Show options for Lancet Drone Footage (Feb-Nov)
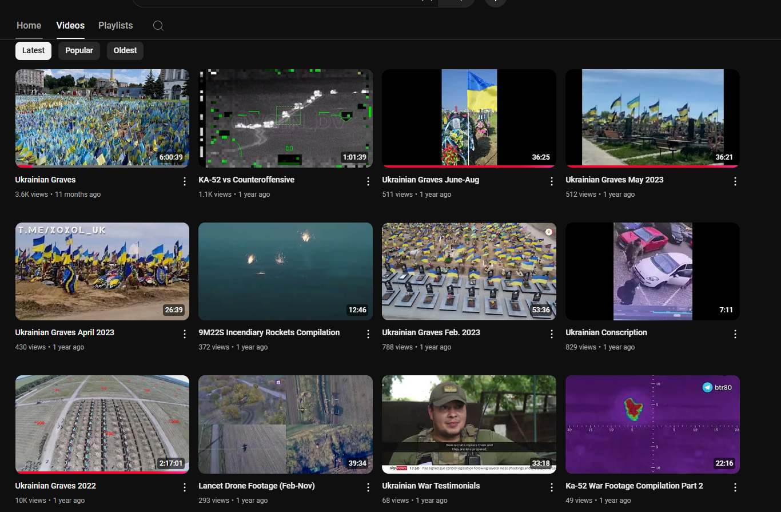 click(368, 487)
